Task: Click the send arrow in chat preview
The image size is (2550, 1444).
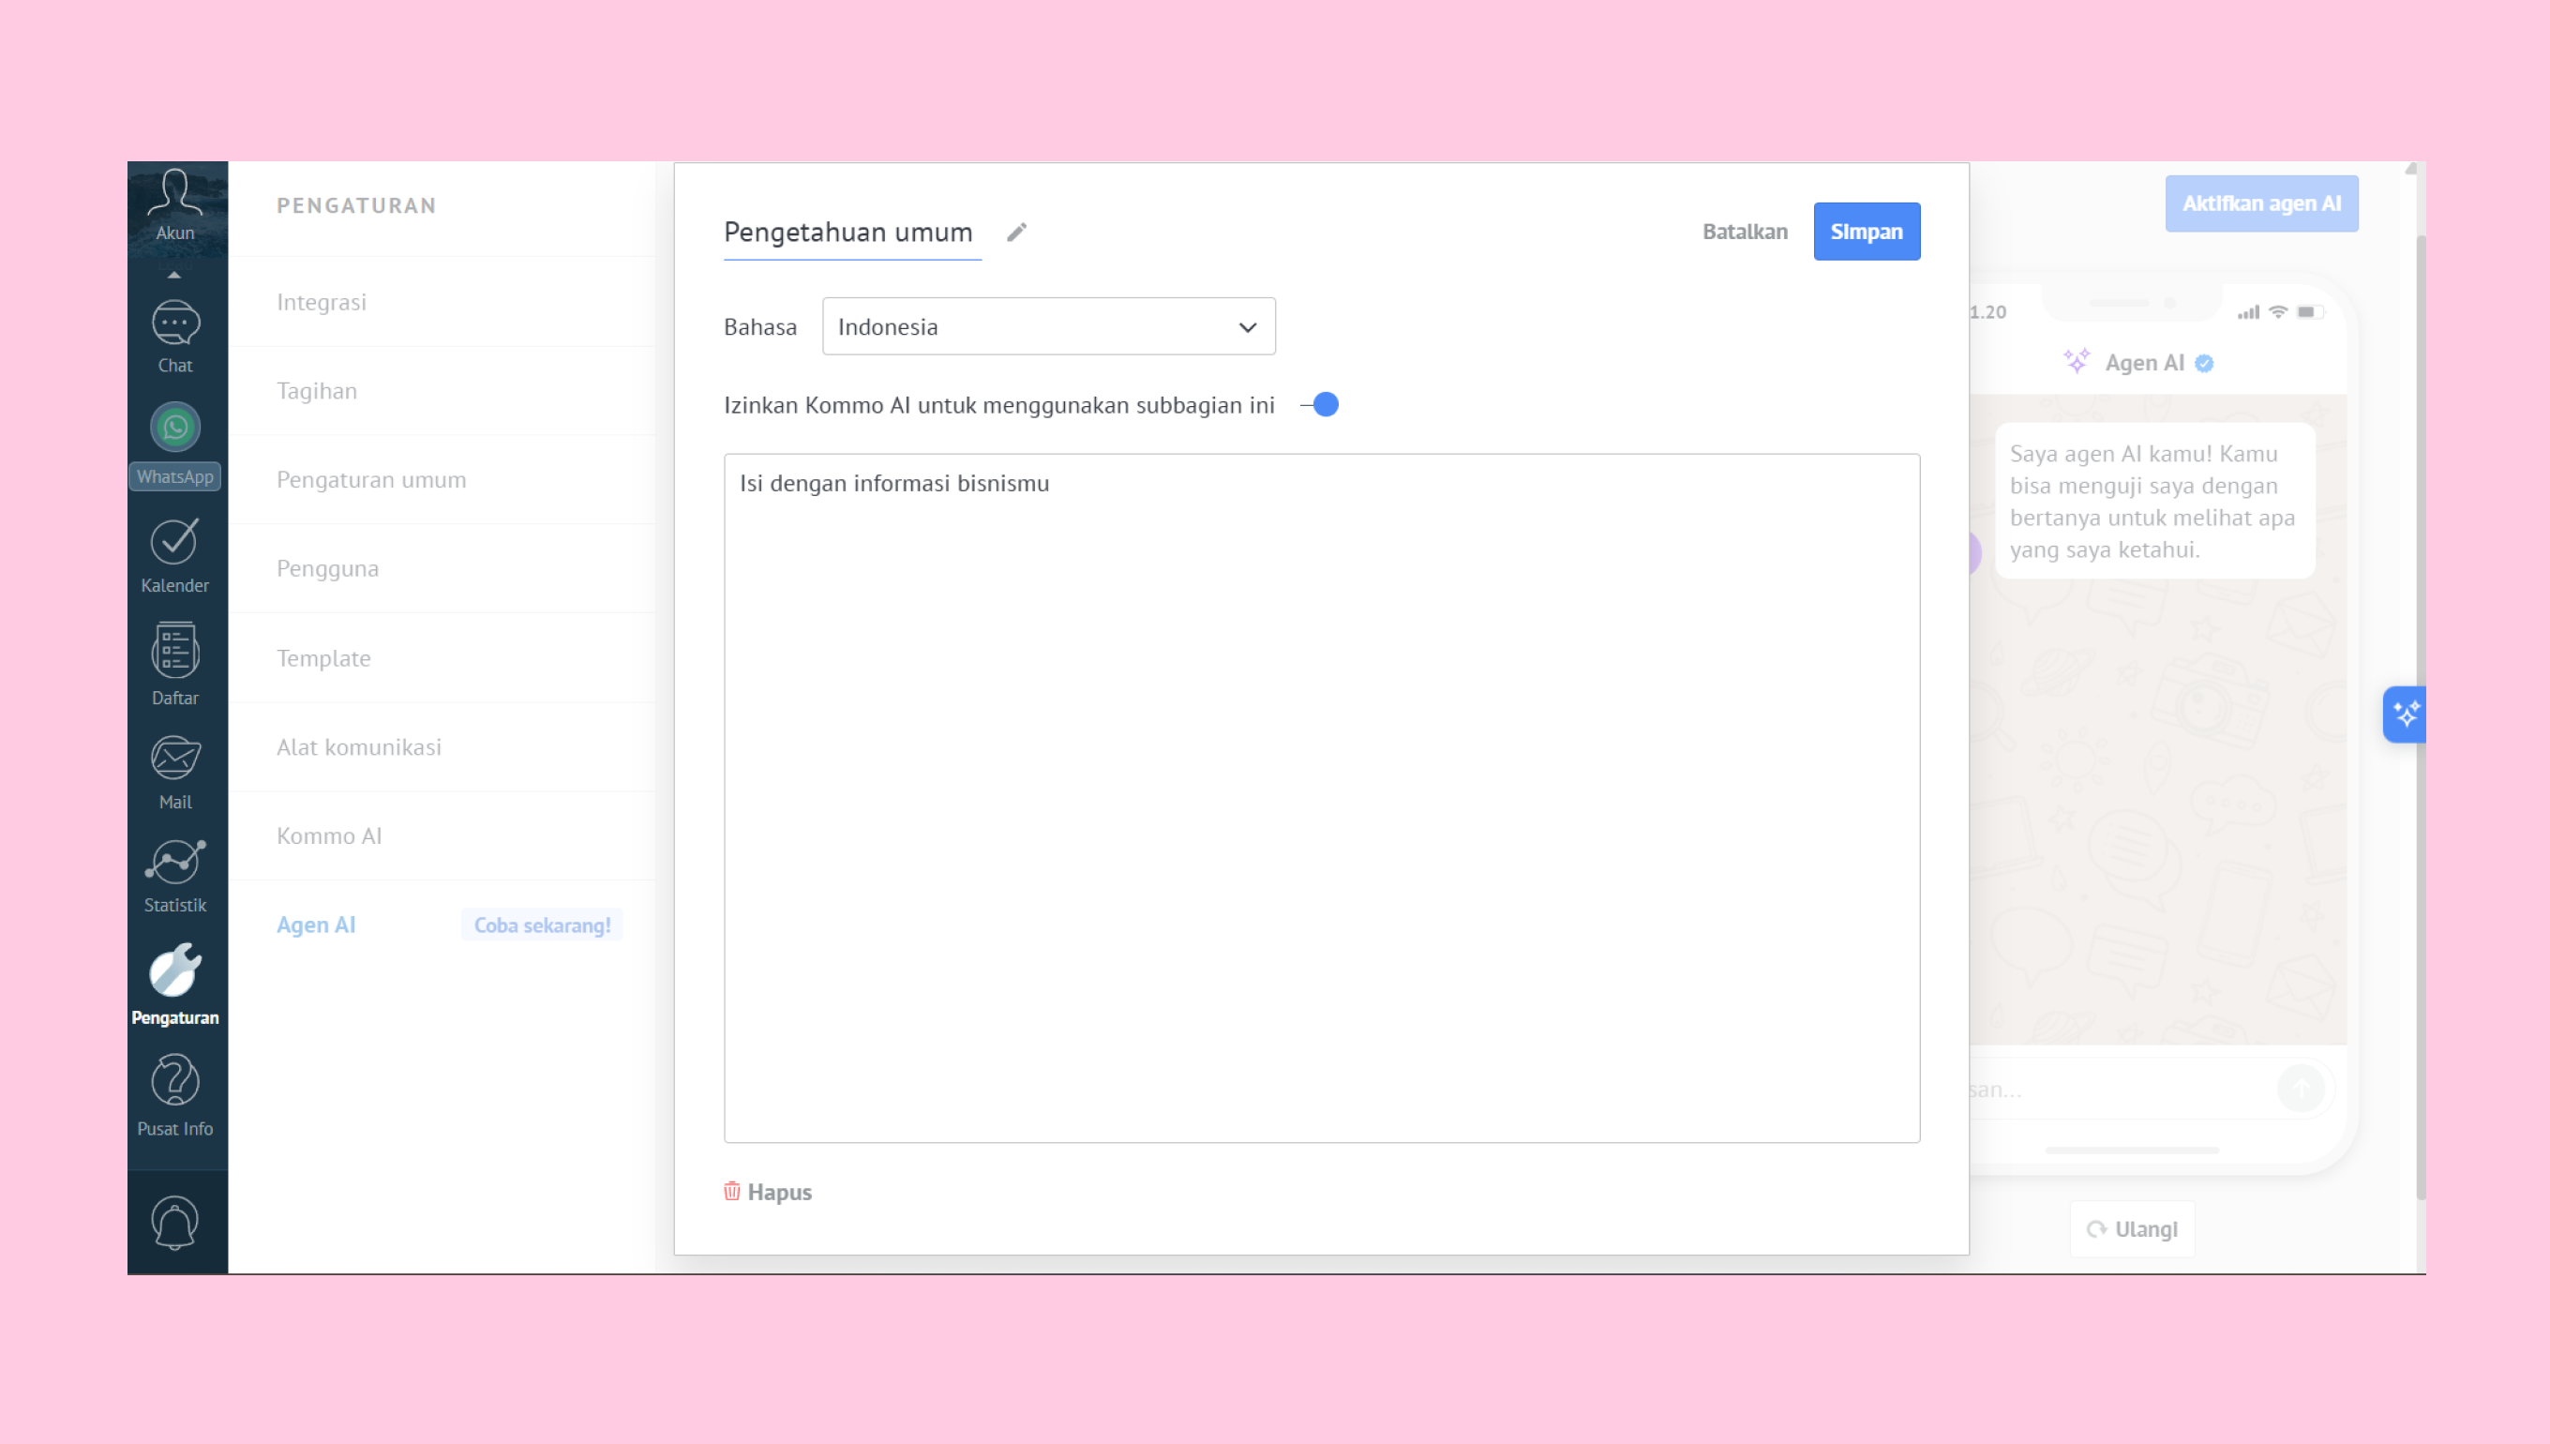Action: click(2300, 1089)
